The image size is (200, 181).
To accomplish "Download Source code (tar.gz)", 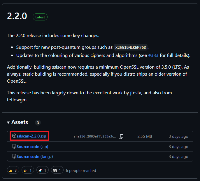I will [35, 156].
